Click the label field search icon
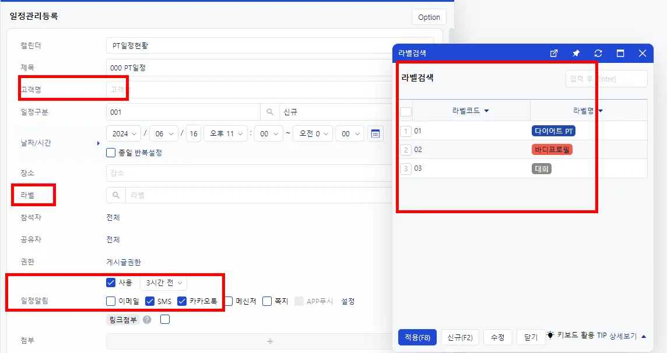This screenshot has width=667, height=353. pyautogui.click(x=115, y=195)
